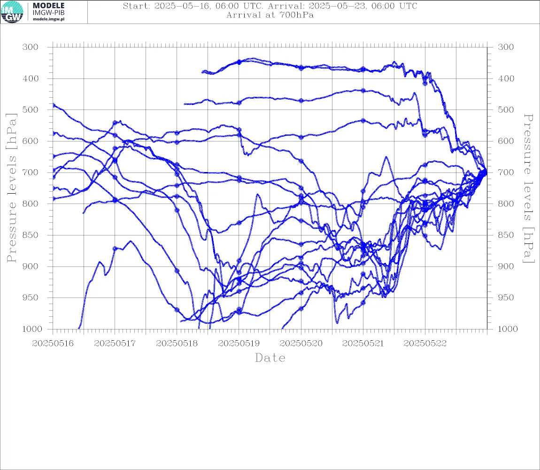Click the 20250517 date label
The width and height of the screenshot is (540, 470).
[115, 344]
